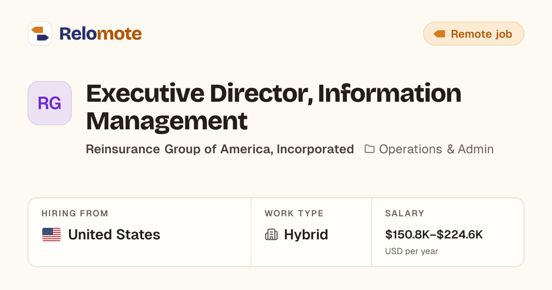The width and height of the screenshot is (552, 290).
Task: Click the USD per year text
Action: pyautogui.click(x=412, y=251)
